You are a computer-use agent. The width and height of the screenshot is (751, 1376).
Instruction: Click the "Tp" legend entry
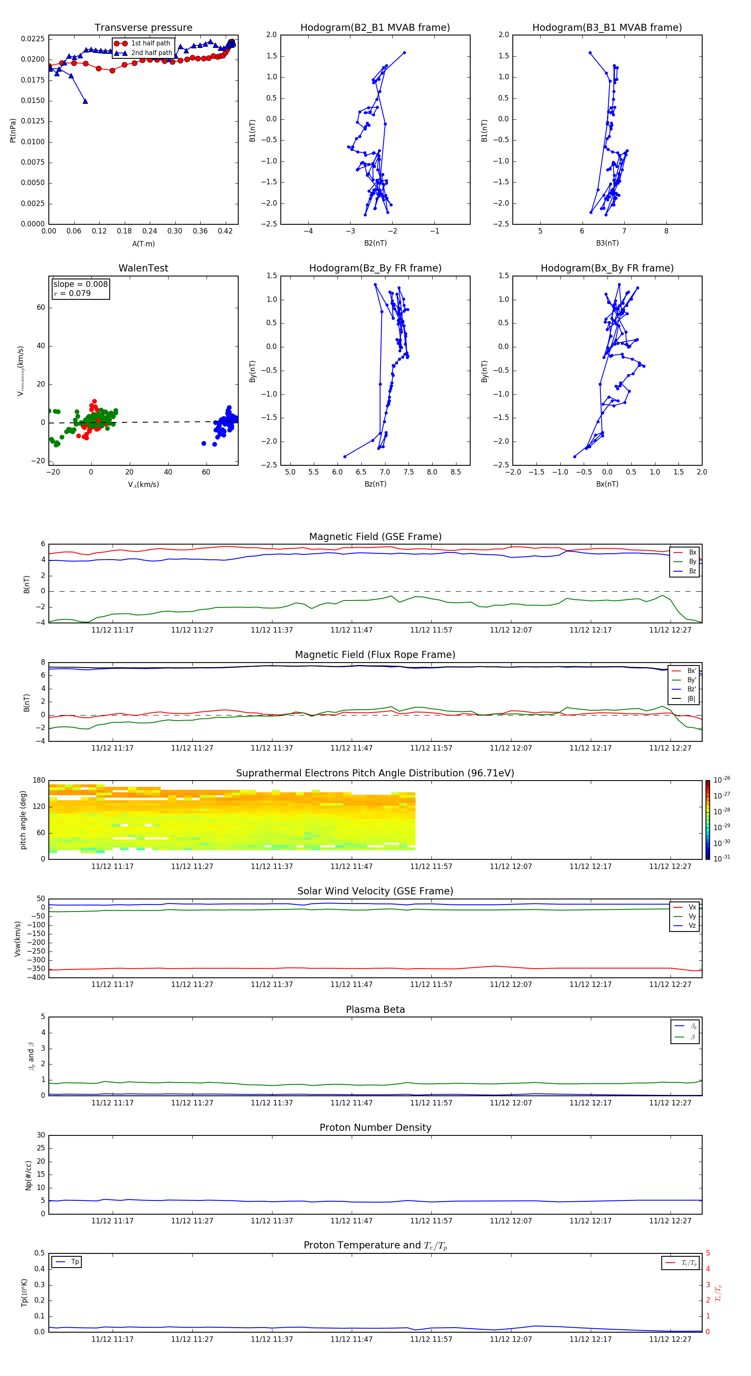click(67, 1262)
